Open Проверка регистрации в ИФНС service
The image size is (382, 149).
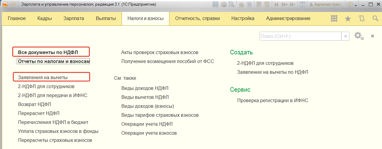pyautogui.click(x=272, y=100)
